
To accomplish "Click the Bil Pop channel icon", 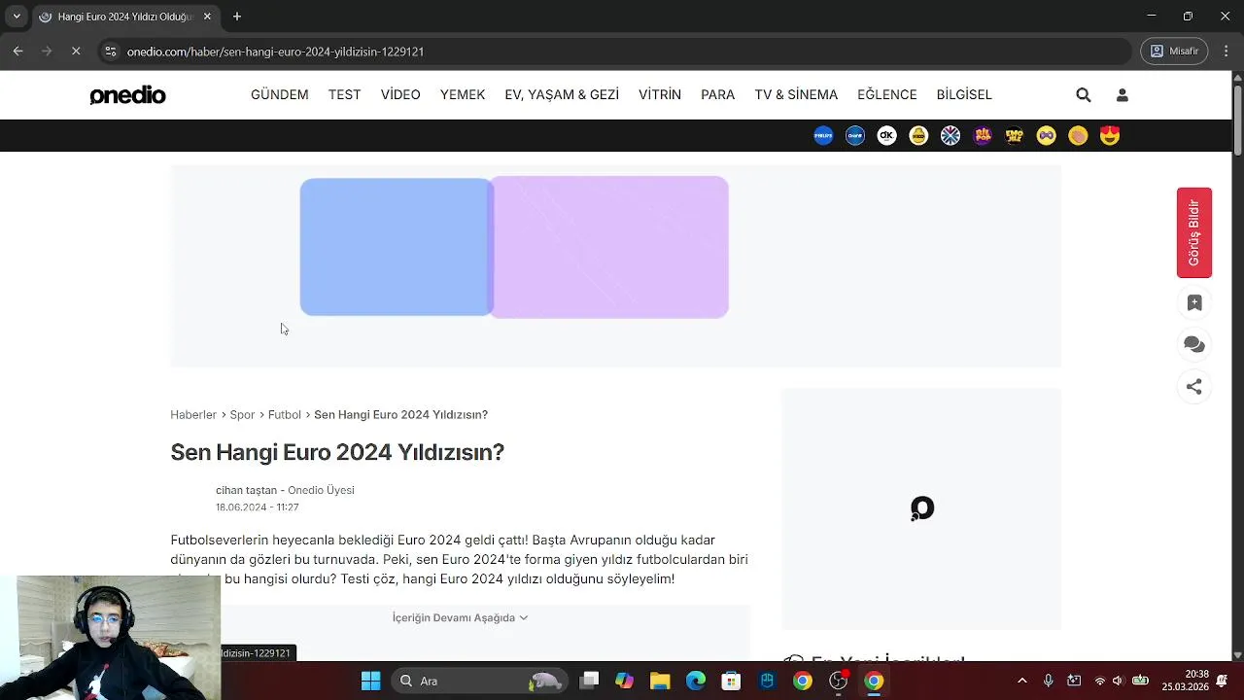I will [983, 136].
